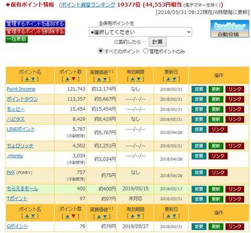Select the すべてのポイント radio option

click(x=100, y=51)
